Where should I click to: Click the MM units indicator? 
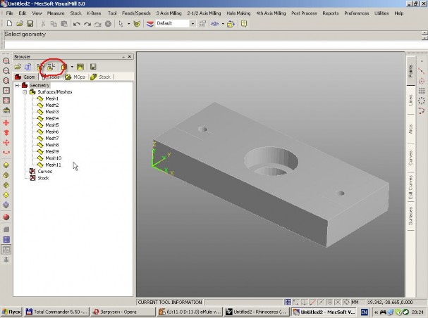click(355, 303)
